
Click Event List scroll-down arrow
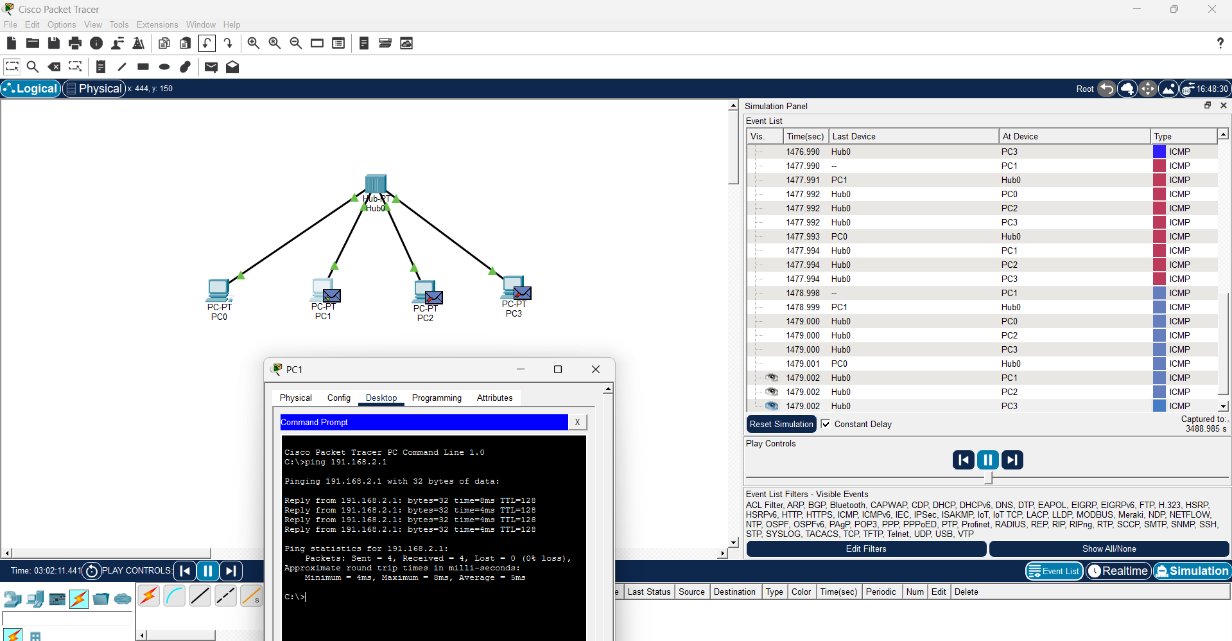pyautogui.click(x=1223, y=406)
